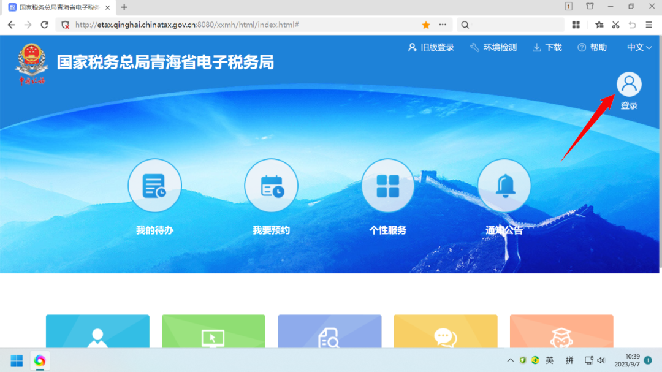Click 旧版登录 link in header
Image resolution: width=662 pixels, height=372 pixels.
pyautogui.click(x=431, y=47)
